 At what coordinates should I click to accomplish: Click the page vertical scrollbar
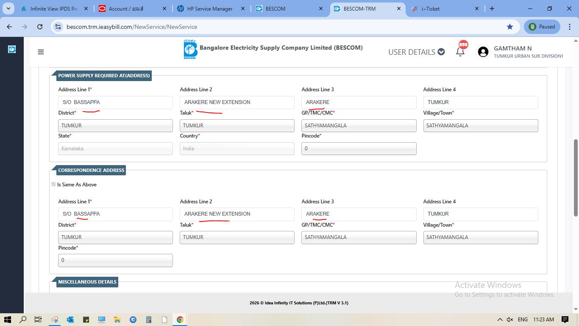click(x=575, y=170)
